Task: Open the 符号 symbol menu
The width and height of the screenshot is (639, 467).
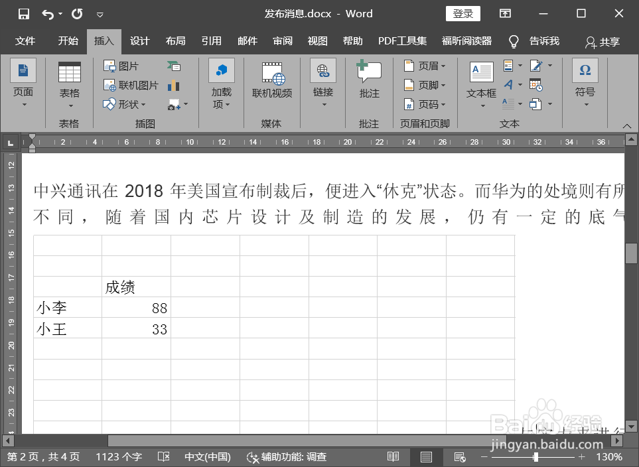Action: 585,83
